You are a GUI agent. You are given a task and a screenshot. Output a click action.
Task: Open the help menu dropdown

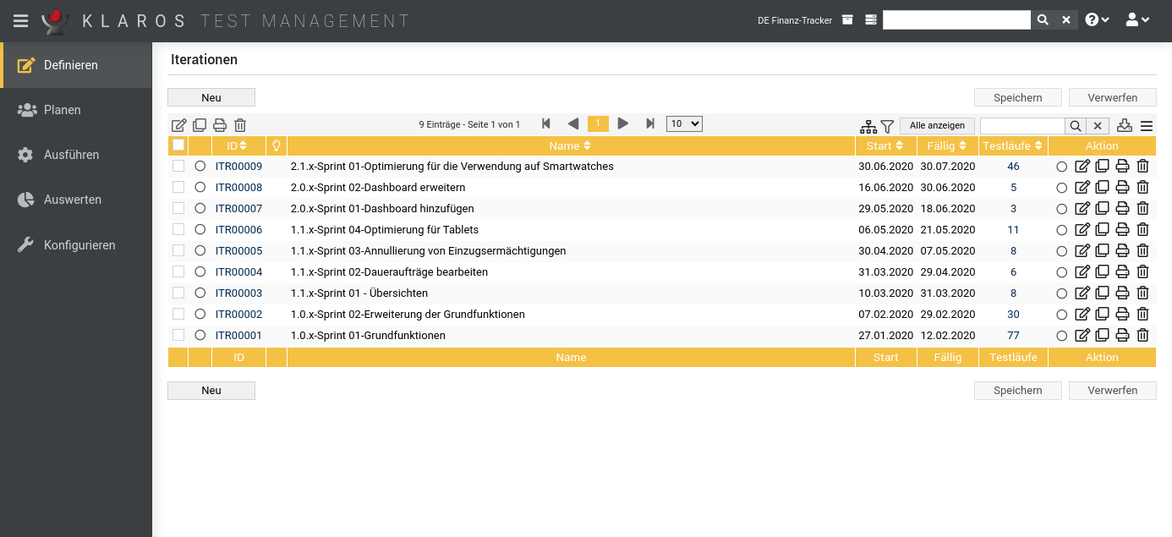(x=1098, y=20)
